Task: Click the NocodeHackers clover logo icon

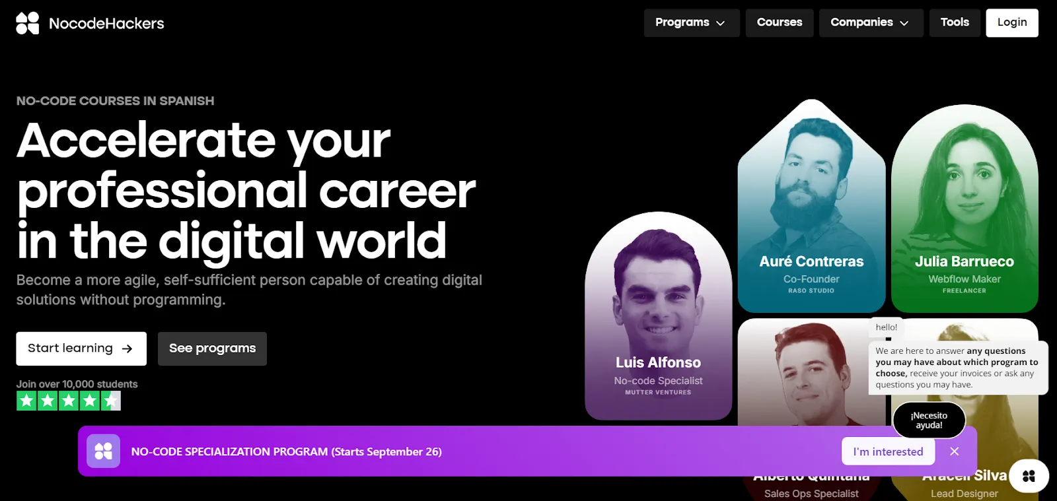Action: click(x=28, y=23)
